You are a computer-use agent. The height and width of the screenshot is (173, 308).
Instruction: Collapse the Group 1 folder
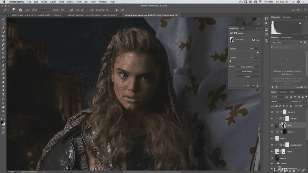(x=276, y=163)
